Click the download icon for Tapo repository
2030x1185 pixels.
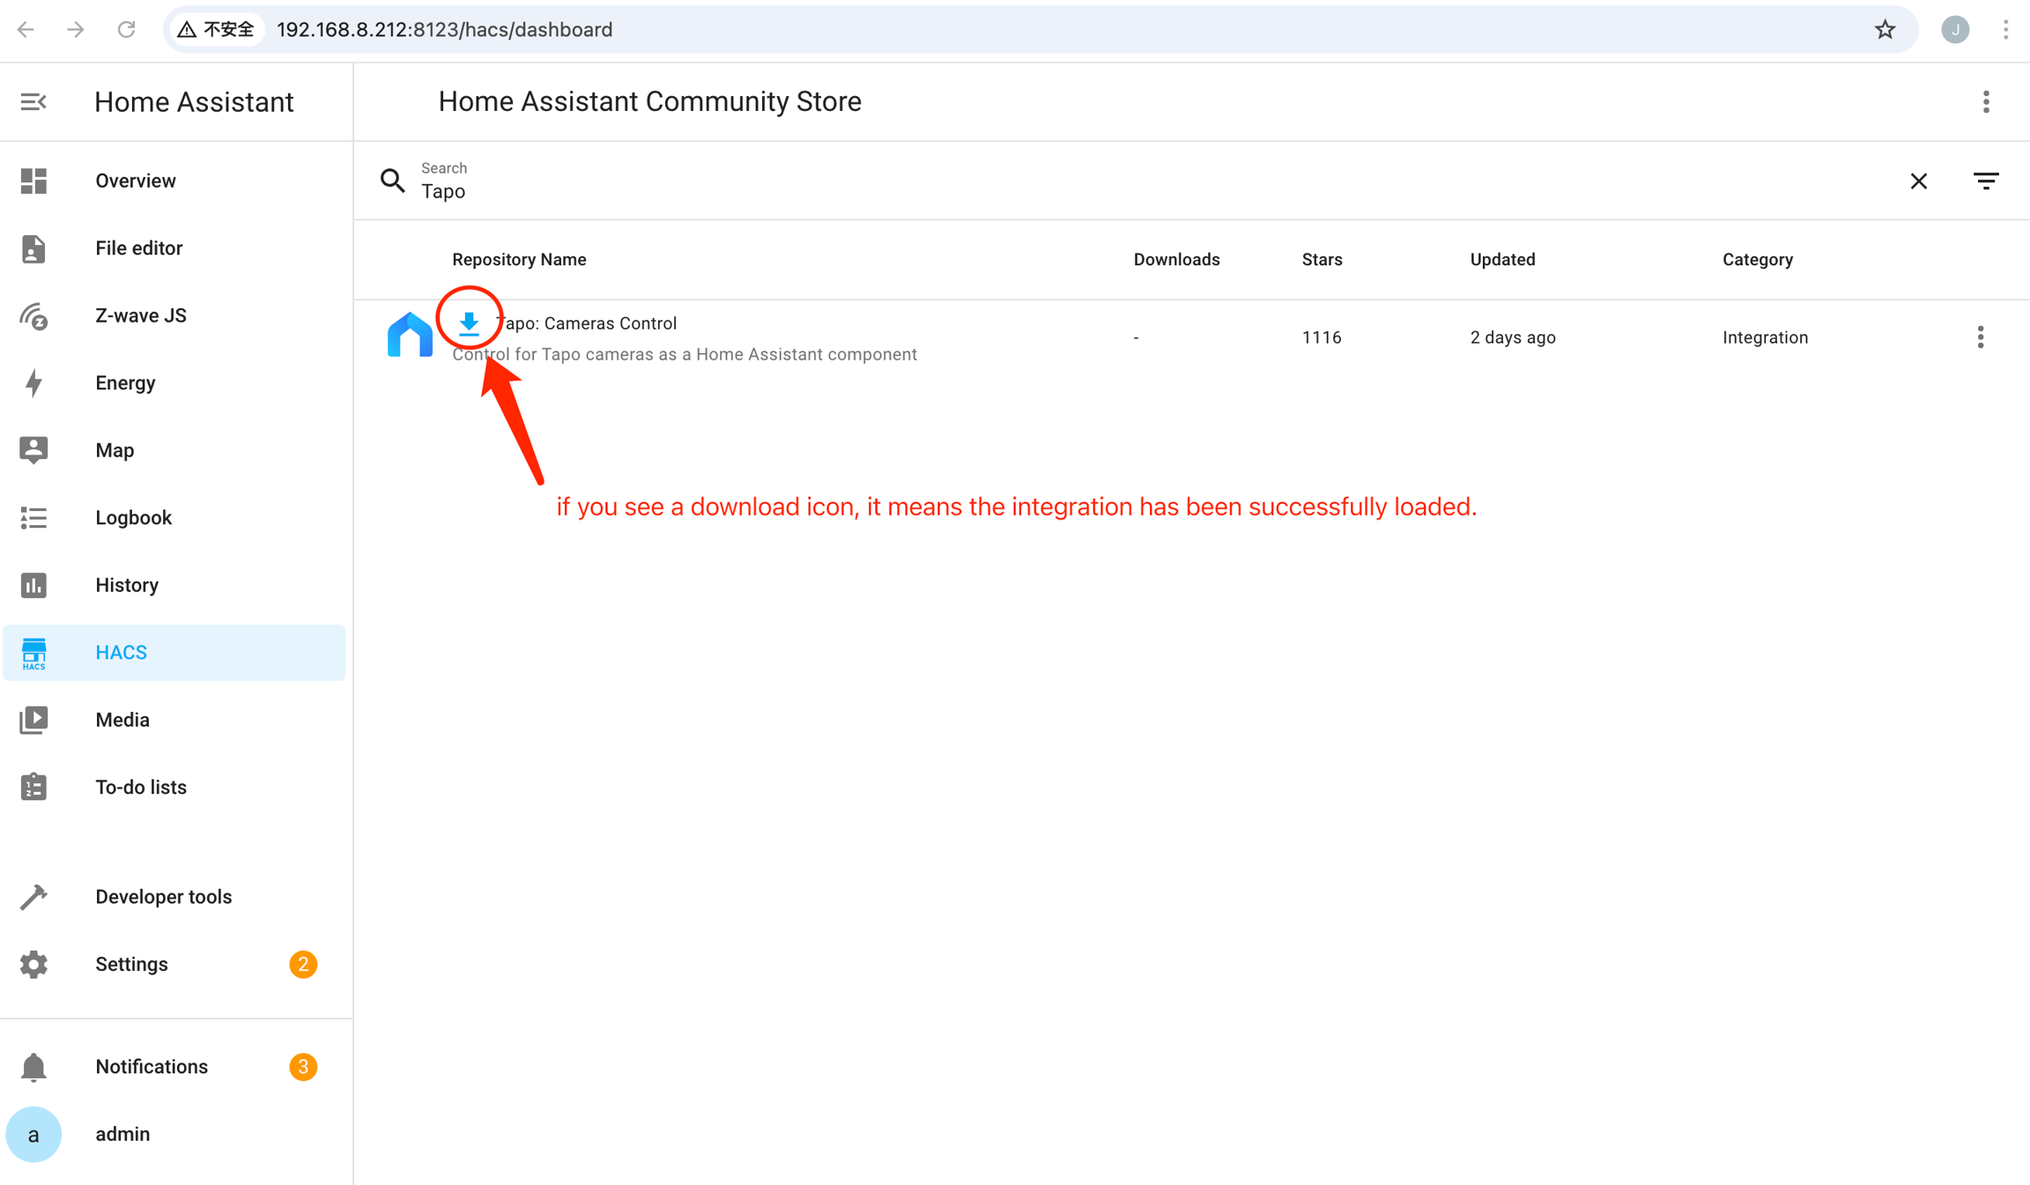coord(469,323)
